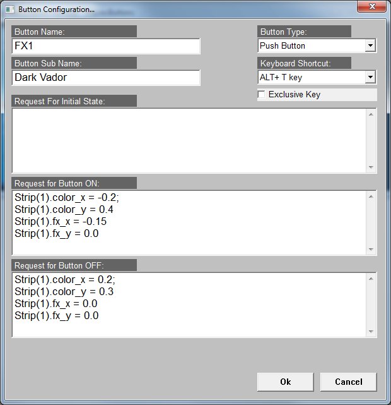The height and width of the screenshot is (405, 391).
Task: Click the color_x = -0.2 line in Button ON
Action: [x=61, y=197]
